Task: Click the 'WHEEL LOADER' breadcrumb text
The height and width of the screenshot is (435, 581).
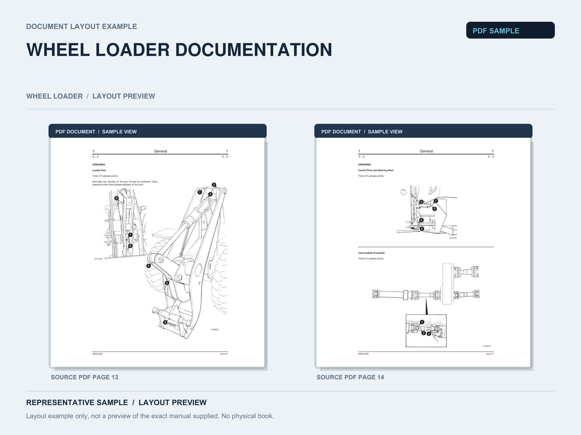Action: (54, 96)
